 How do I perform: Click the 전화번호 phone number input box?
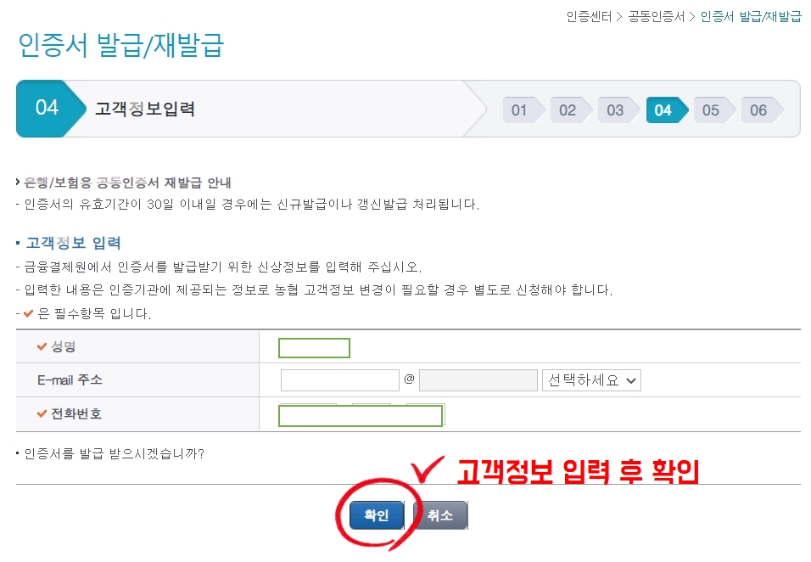tap(361, 415)
